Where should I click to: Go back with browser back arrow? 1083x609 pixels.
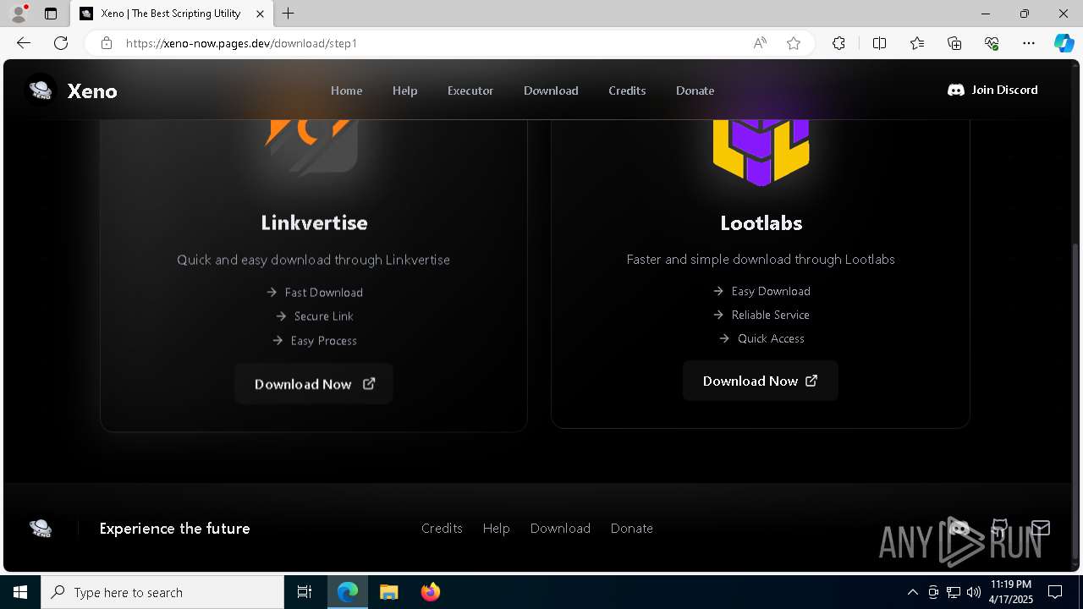click(x=24, y=43)
